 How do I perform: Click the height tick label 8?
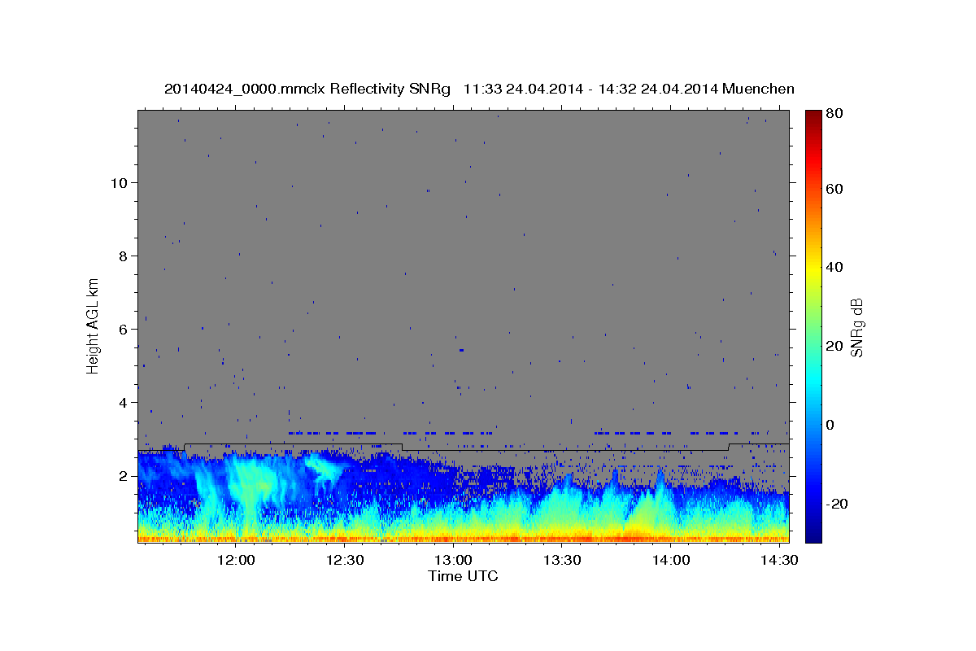click(124, 256)
